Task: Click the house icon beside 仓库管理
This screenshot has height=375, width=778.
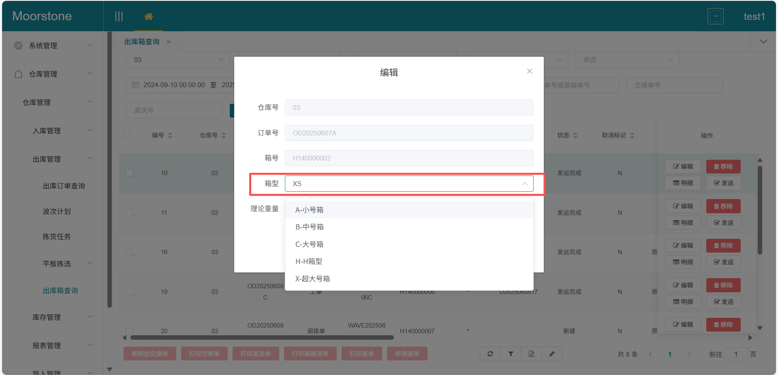Action: (18, 74)
